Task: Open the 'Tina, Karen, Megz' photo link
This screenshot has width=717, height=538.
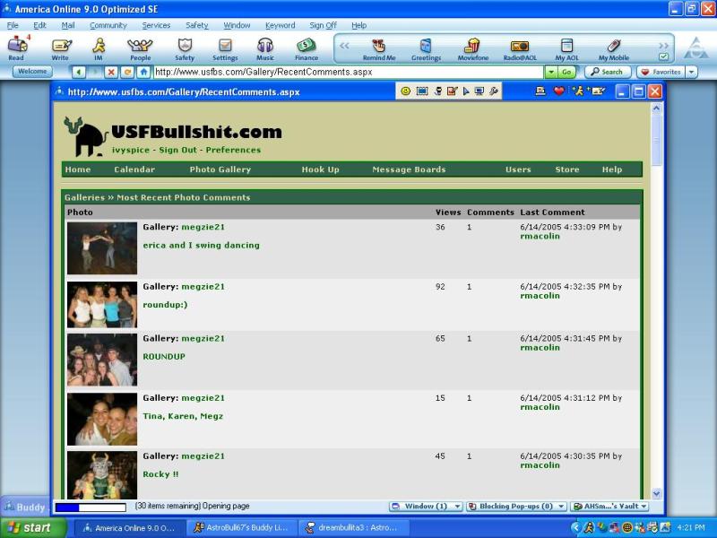Action: tap(183, 416)
